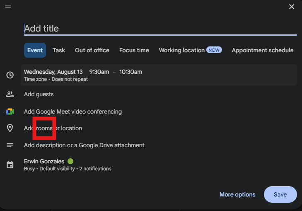Open the 10:30am end time dropdown

pyautogui.click(x=131, y=72)
